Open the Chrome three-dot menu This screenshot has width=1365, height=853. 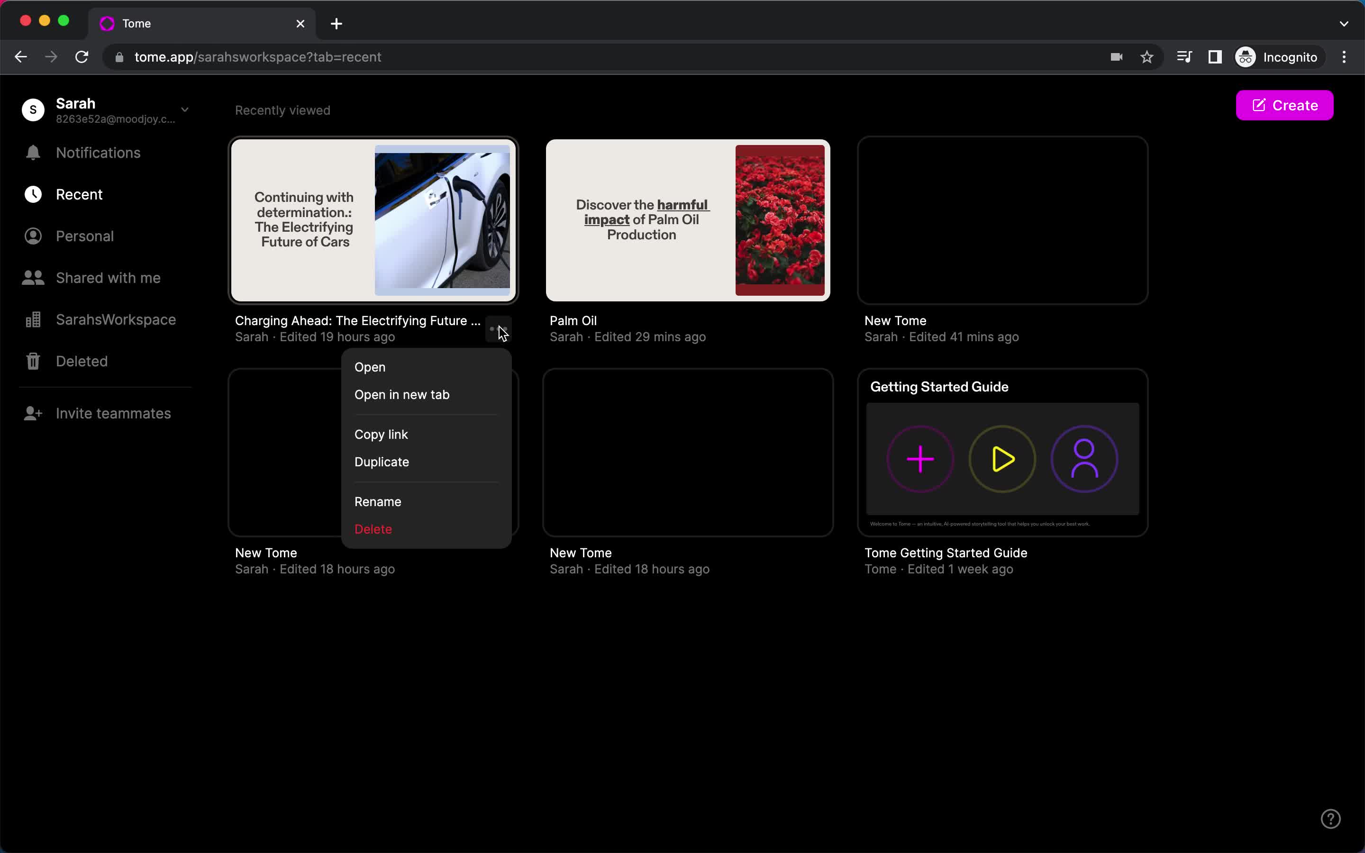coord(1344,57)
